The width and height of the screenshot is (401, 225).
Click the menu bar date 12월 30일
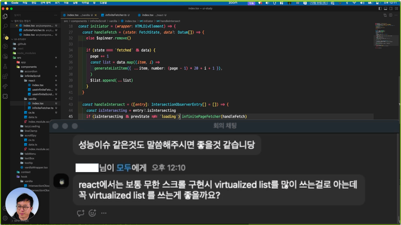click(x=319, y=3)
